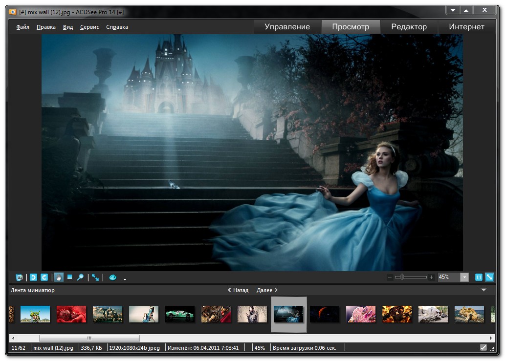
Task: Set zoom to actual size 1:1
Action: 479,277
